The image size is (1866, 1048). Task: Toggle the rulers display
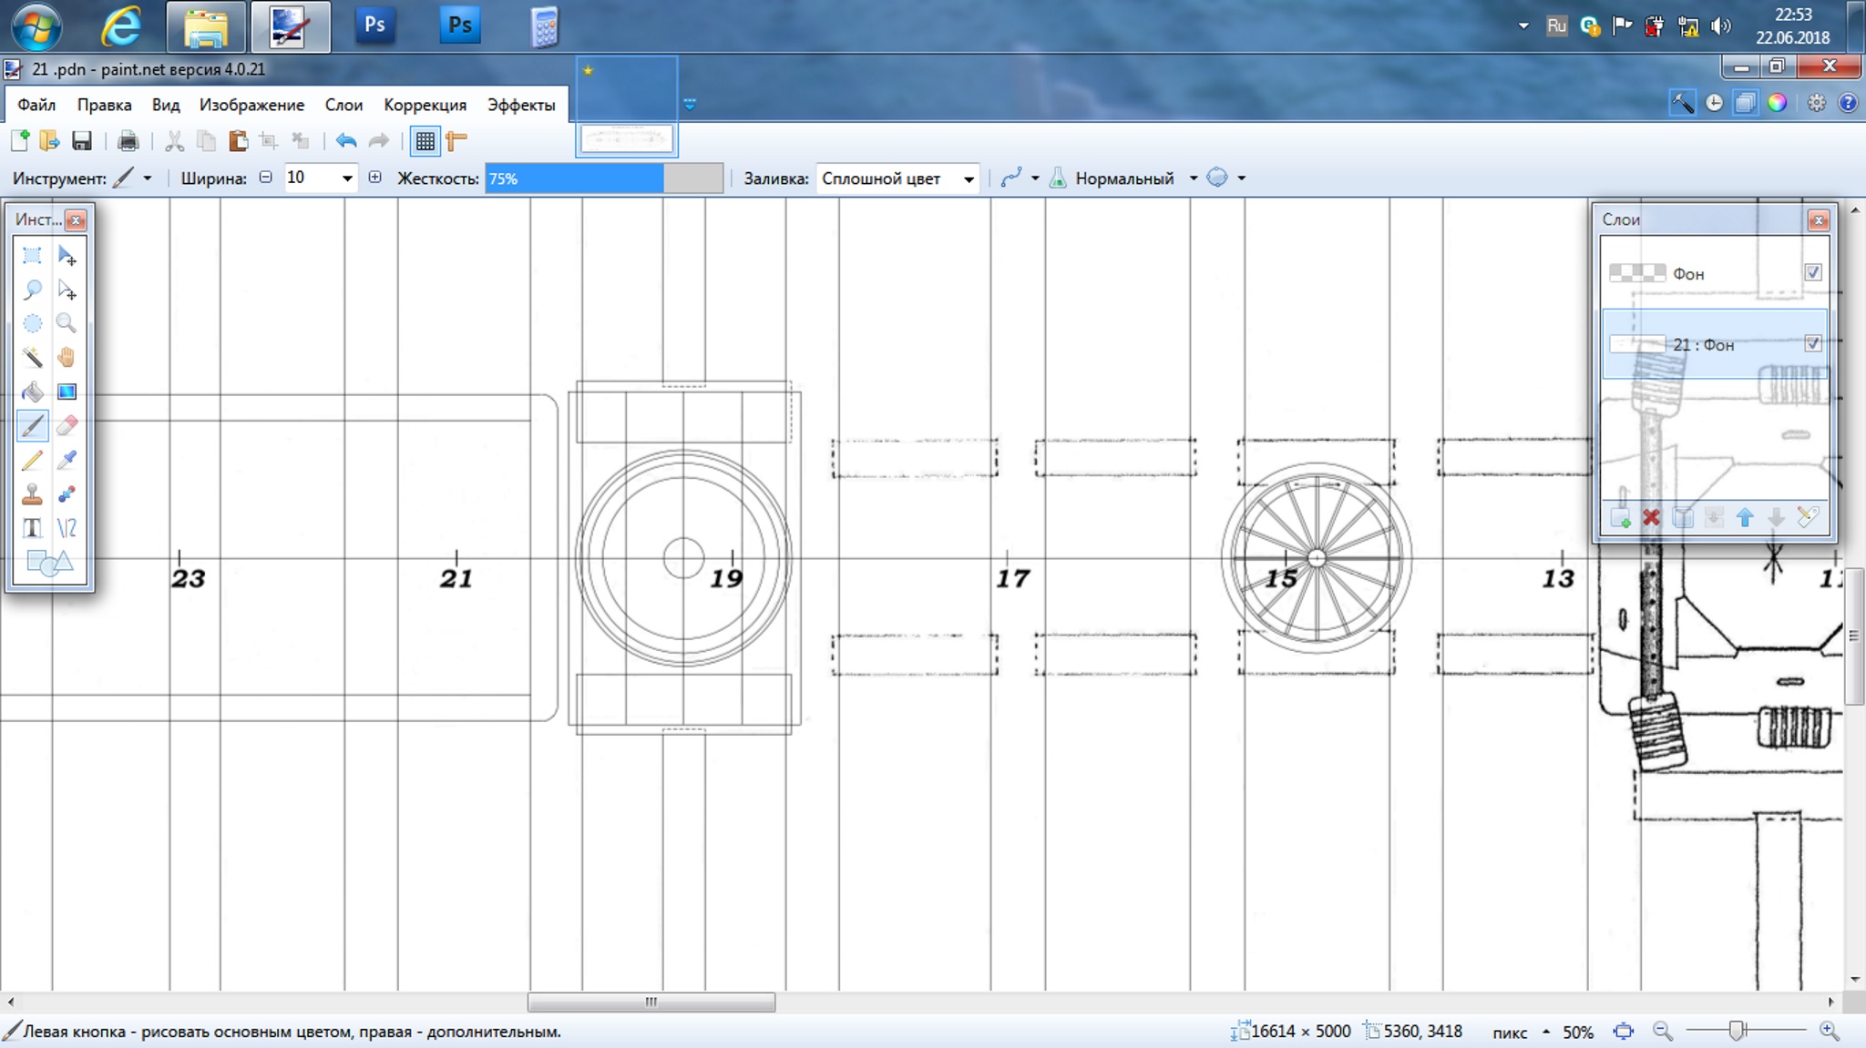click(456, 141)
